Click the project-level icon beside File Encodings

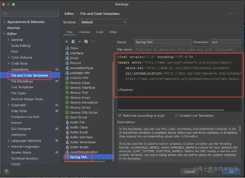click(57, 81)
